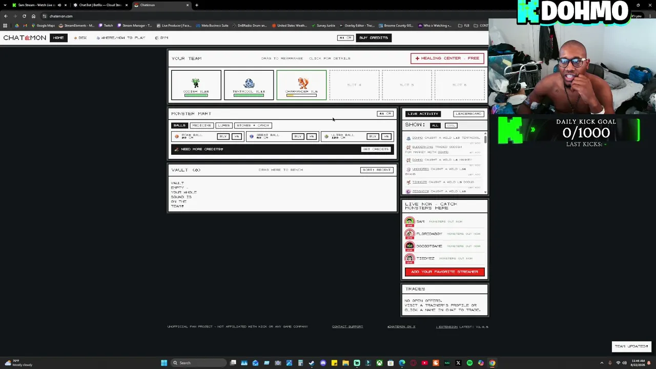Open the Windows Start menu

(x=164, y=363)
